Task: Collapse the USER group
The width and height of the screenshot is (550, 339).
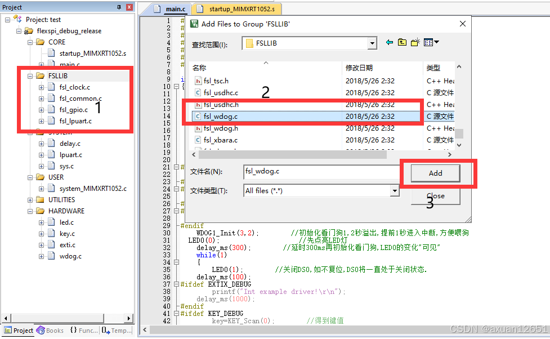Action: point(30,177)
